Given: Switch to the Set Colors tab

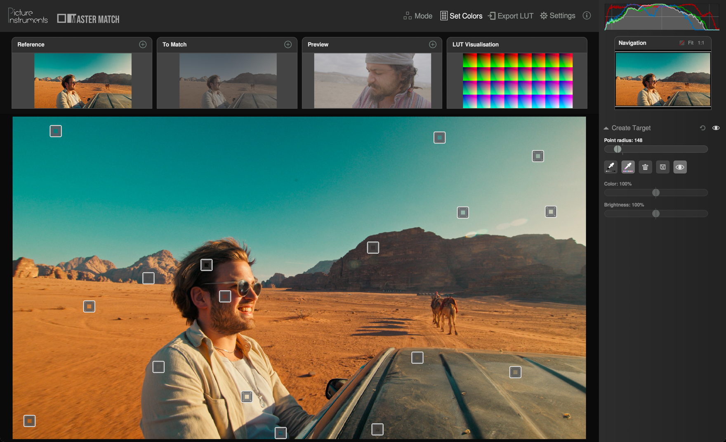Looking at the screenshot, I should (461, 16).
